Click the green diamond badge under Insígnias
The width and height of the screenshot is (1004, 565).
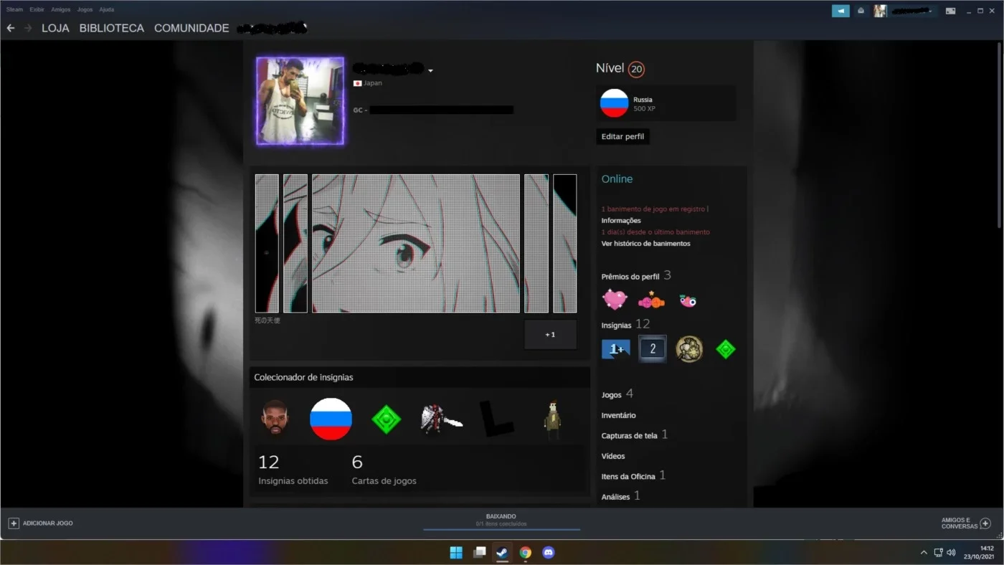pyautogui.click(x=726, y=349)
